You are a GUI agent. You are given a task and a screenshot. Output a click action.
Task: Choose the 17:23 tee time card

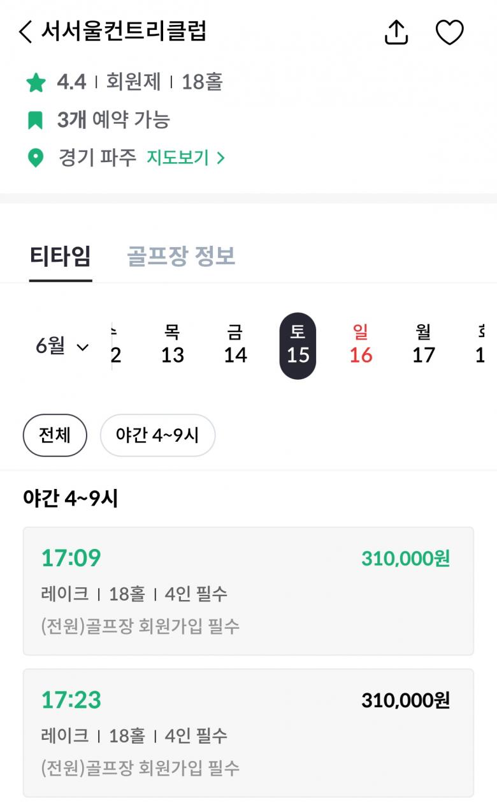tap(248, 732)
